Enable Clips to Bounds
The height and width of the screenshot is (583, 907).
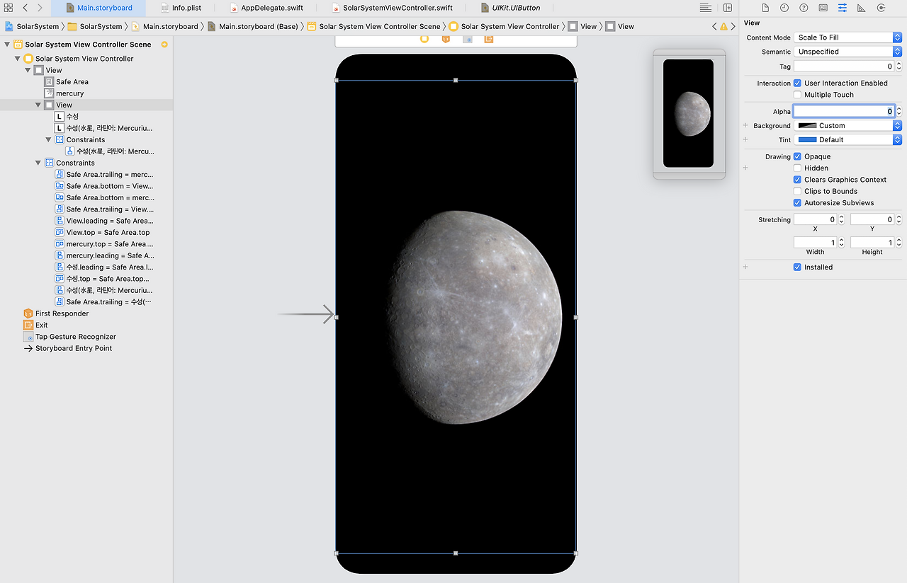pos(797,191)
